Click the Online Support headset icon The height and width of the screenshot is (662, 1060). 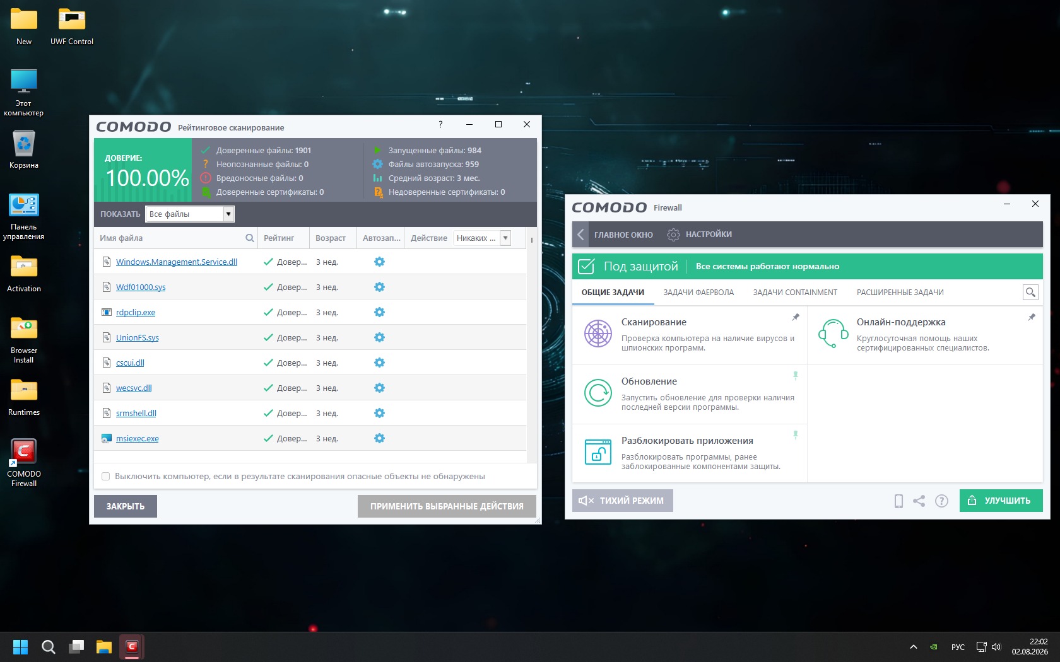pyautogui.click(x=833, y=334)
